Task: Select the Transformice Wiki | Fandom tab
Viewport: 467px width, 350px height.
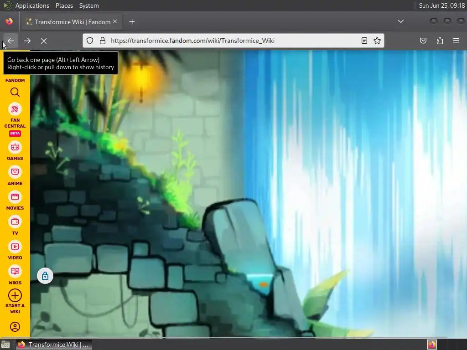Action: click(x=72, y=22)
